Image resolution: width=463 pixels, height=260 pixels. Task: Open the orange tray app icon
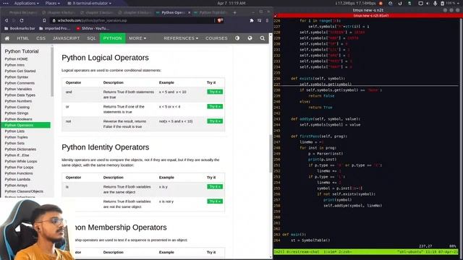click(x=381, y=3)
